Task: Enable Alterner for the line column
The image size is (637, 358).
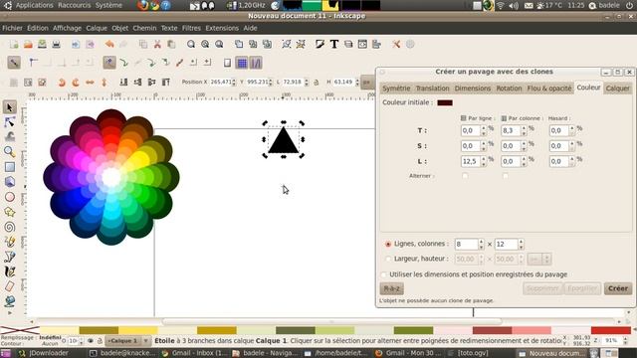Action: point(465,176)
